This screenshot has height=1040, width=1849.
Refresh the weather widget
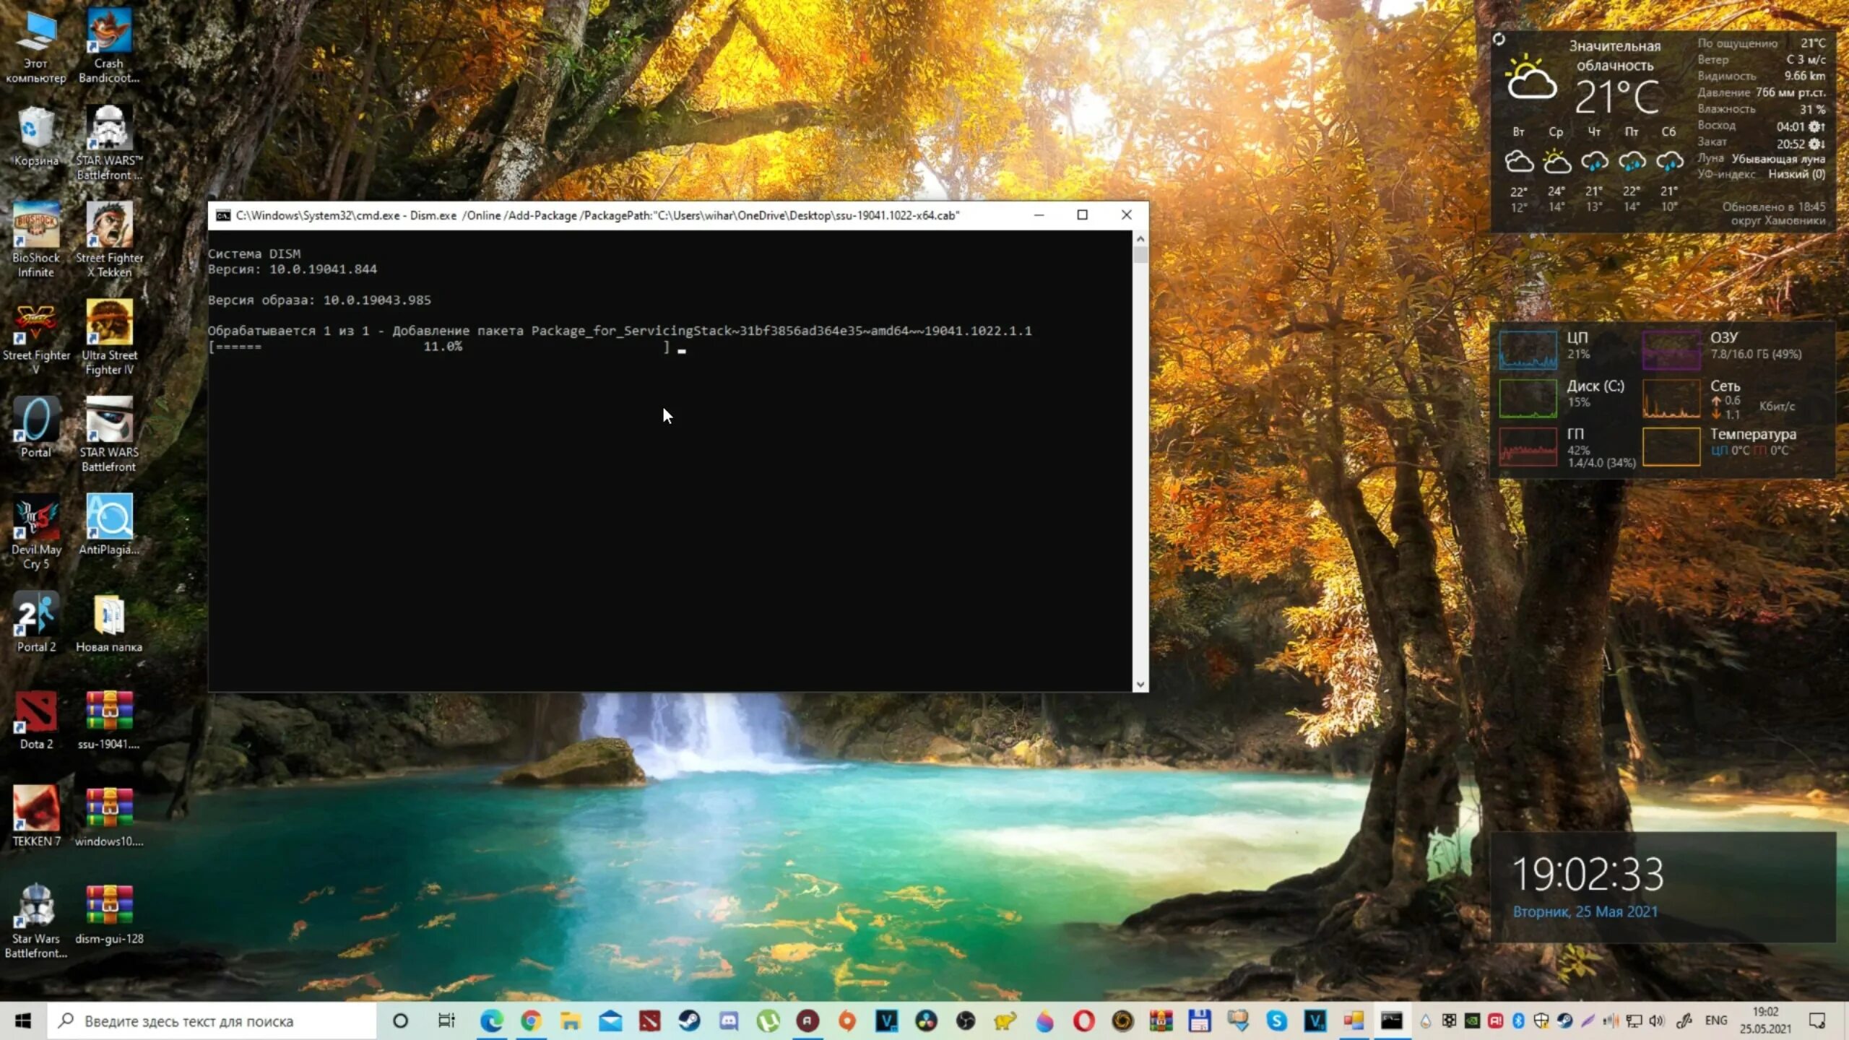click(x=1499, y=40)
